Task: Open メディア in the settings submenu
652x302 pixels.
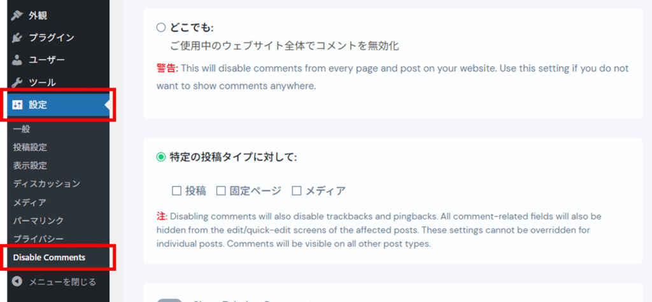Action: point(29,202)
